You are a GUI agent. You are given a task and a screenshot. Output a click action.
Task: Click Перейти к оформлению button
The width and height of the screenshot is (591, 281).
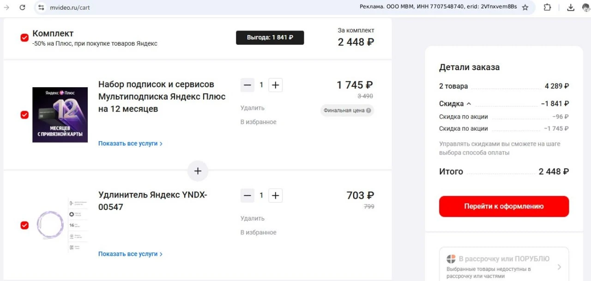point(504,206)
